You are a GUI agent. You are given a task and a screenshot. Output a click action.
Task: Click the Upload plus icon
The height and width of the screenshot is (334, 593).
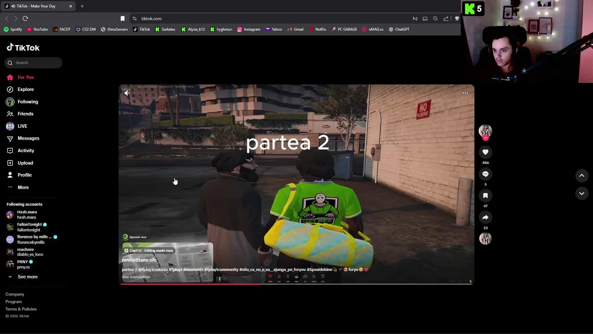pos(10,163)
